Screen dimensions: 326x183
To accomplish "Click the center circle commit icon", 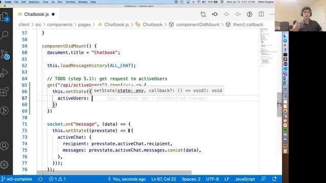I will (226, 14).
